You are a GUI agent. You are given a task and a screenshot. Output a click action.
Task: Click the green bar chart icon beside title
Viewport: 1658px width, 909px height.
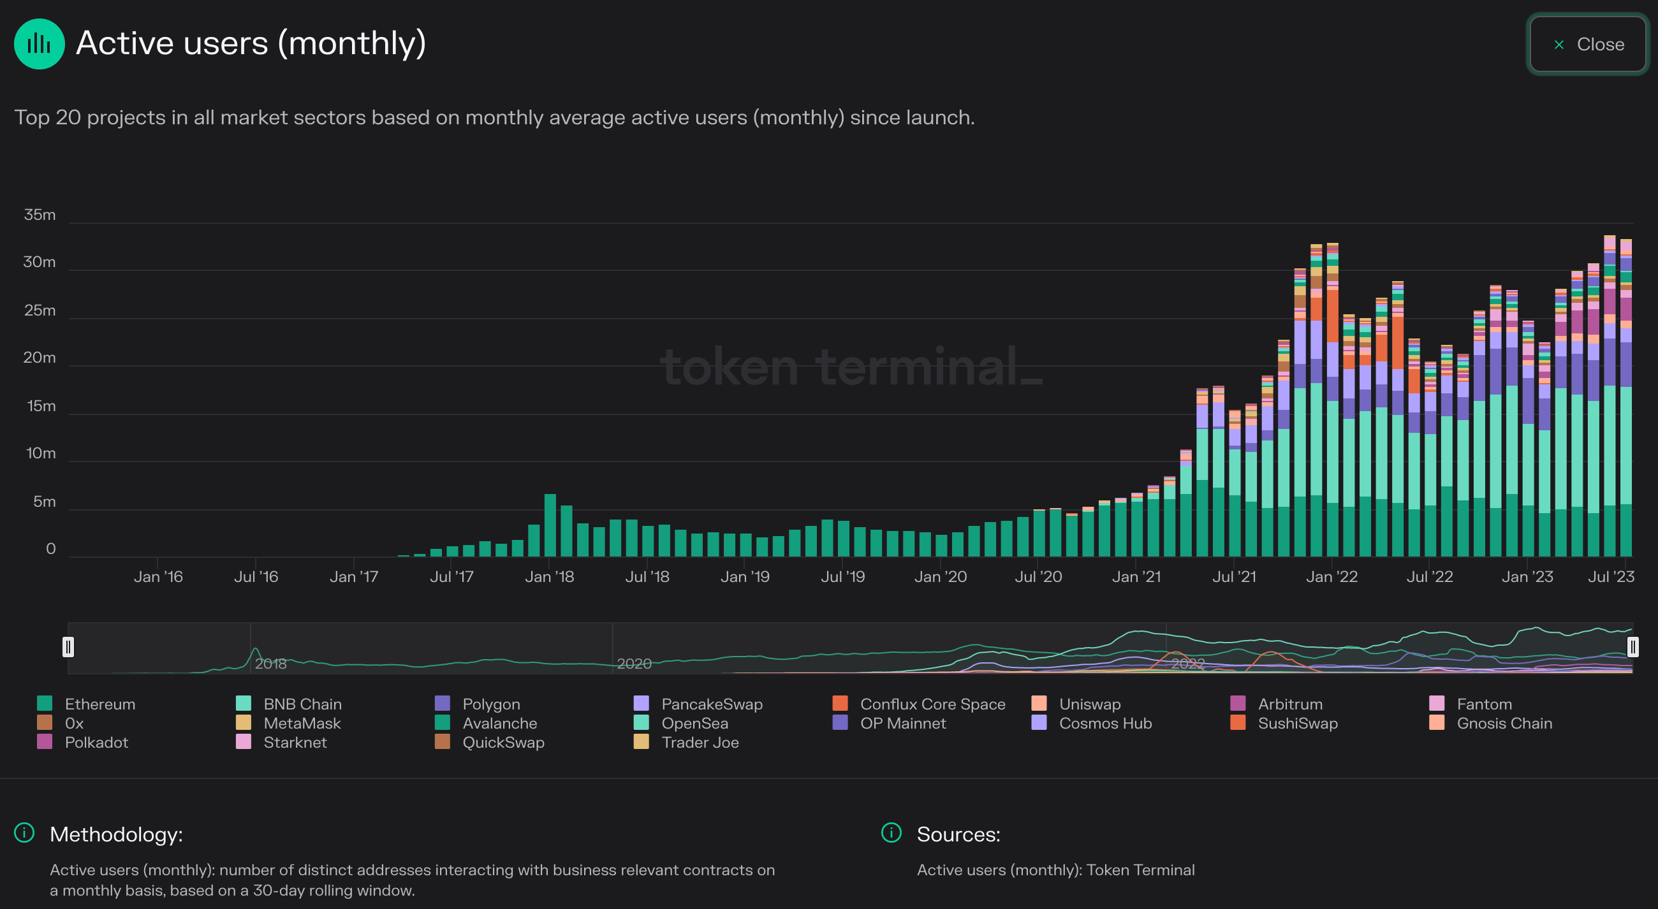(40, 44)
